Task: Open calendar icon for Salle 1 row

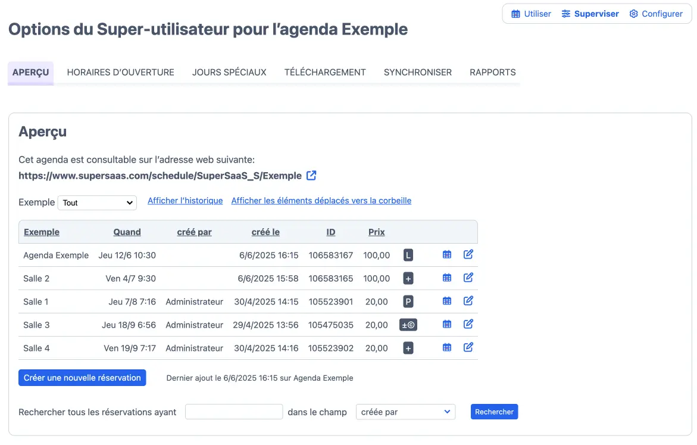Action: click(x=447, y=301)
